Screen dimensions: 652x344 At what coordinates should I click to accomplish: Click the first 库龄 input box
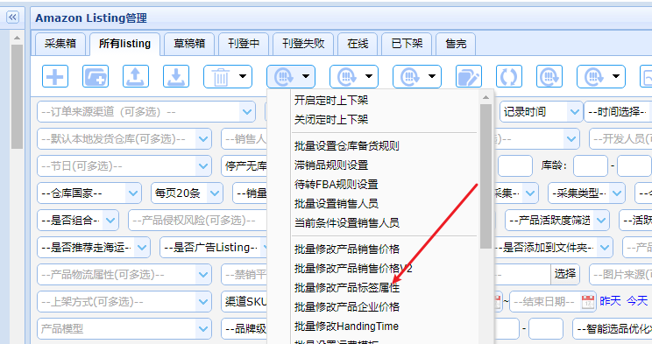591,166
